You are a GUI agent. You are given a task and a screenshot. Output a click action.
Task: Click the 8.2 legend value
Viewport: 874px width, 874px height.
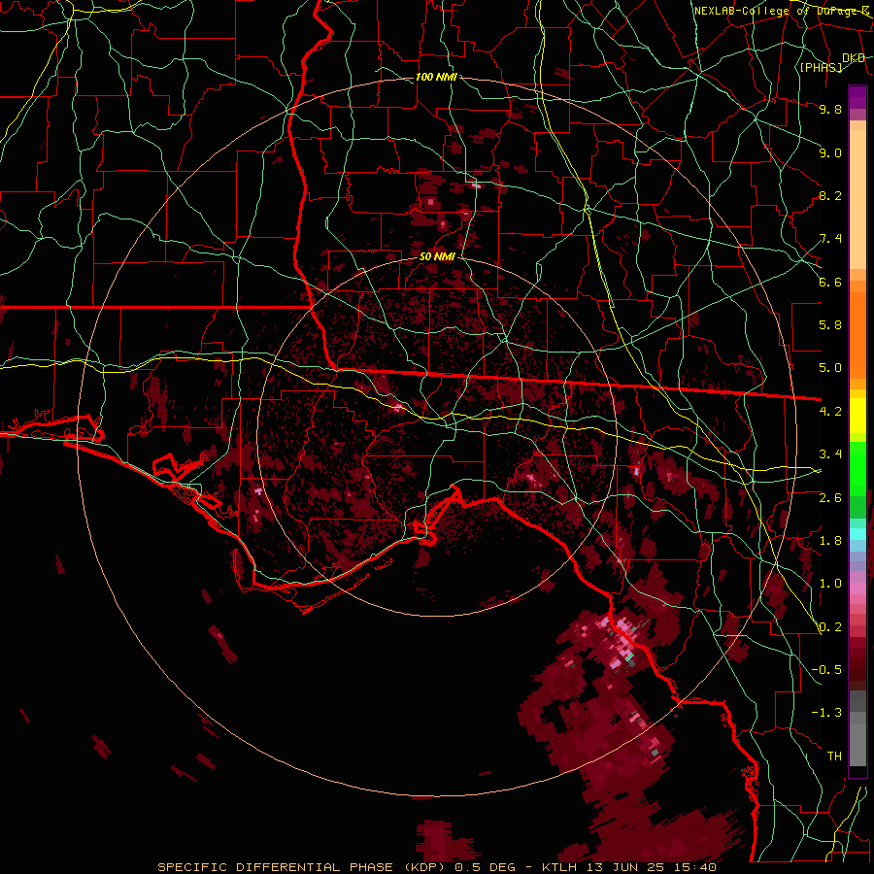(x=830, y=195)
